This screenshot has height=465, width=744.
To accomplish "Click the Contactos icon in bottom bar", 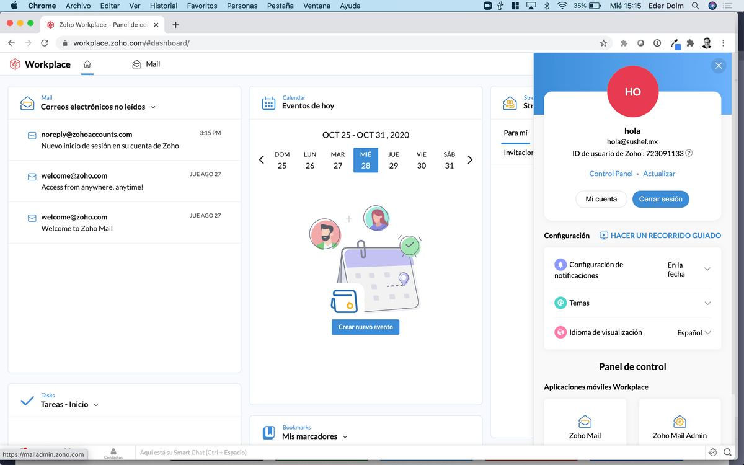I will pyautogui.click(x=113, y=453).
